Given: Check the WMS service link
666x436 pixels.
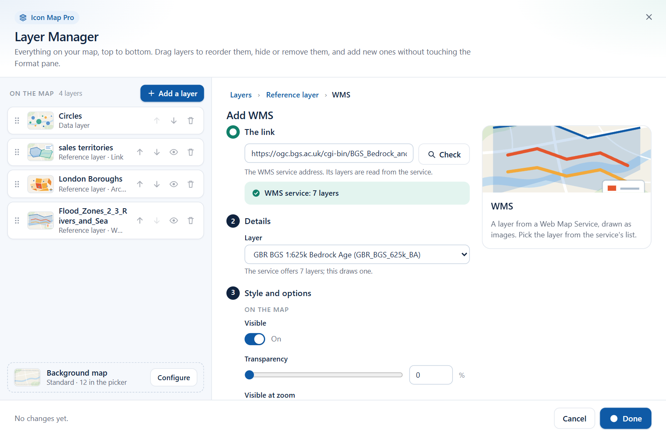Looking at the screenshot, I should point(444,154).
